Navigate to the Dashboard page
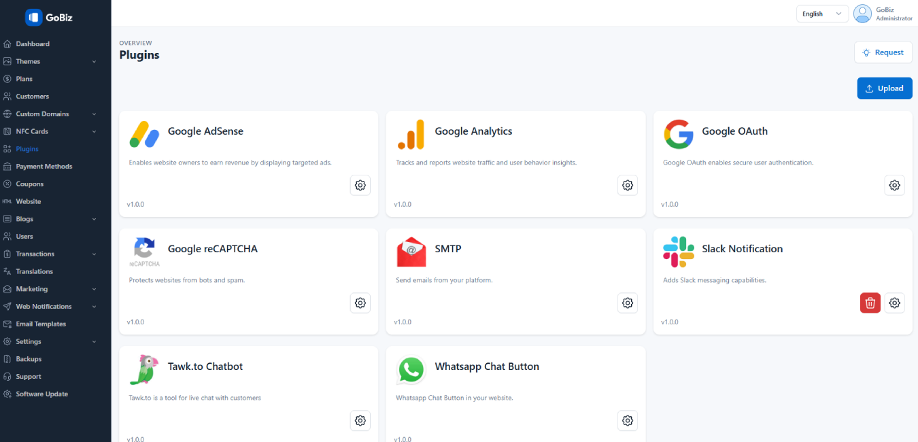Screen dimensions: 918x442 (x=32, y=44)
